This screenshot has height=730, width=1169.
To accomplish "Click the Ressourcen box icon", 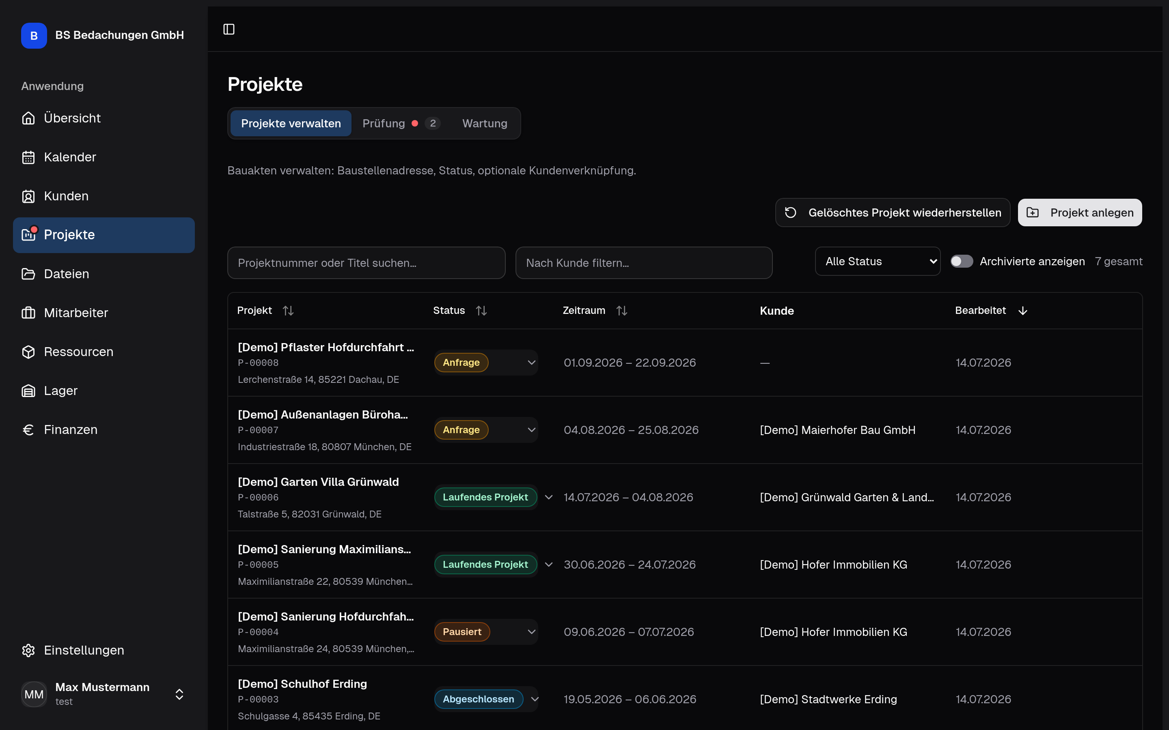I will coord(28,352).
